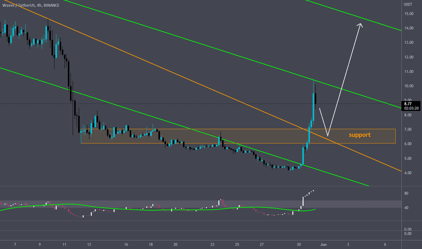Click date 20 on time axis
The width and height of the screenshot is (422, 249).
tap(175, 244)
